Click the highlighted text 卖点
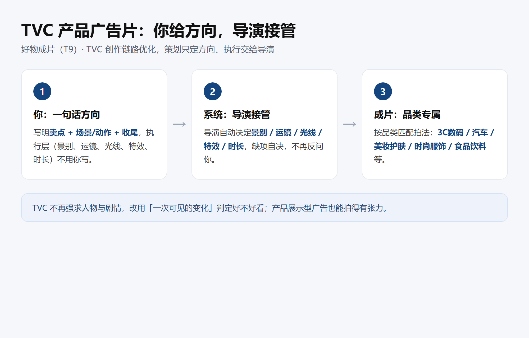529x338 pixels. [x=57, y=132]
